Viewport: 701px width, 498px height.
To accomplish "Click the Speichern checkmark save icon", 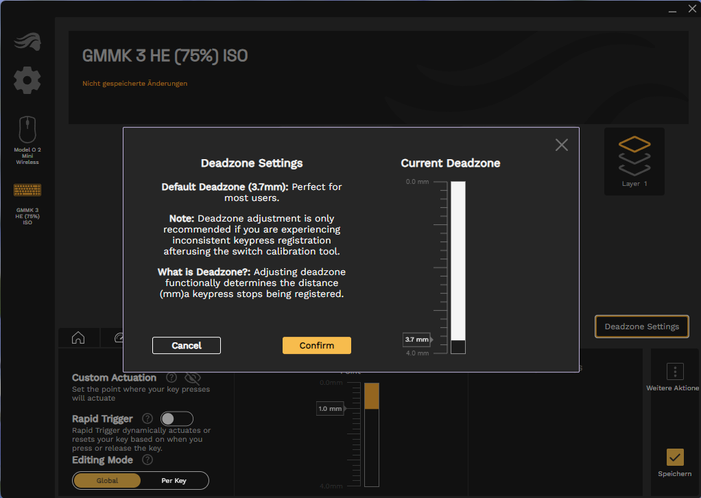I will (675, 457).
